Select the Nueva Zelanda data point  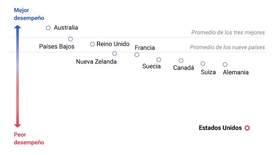pos(115,53)
